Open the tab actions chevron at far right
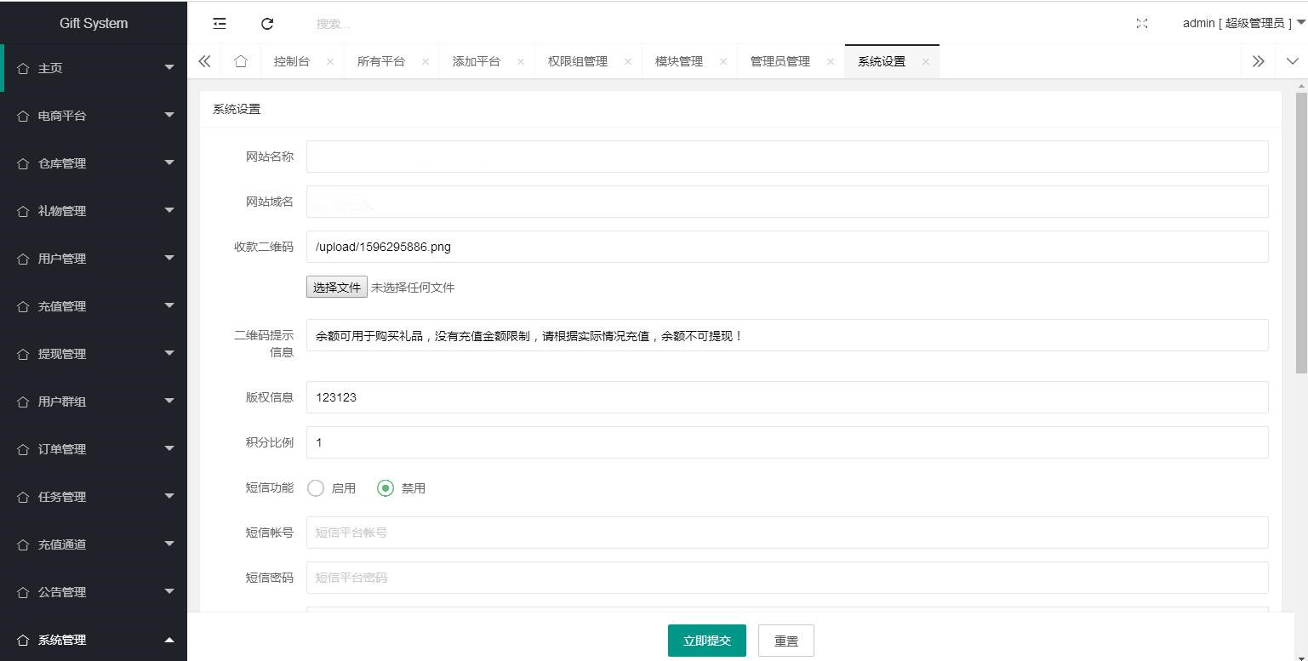1308x661 pixels. [x=1293, y=61]
